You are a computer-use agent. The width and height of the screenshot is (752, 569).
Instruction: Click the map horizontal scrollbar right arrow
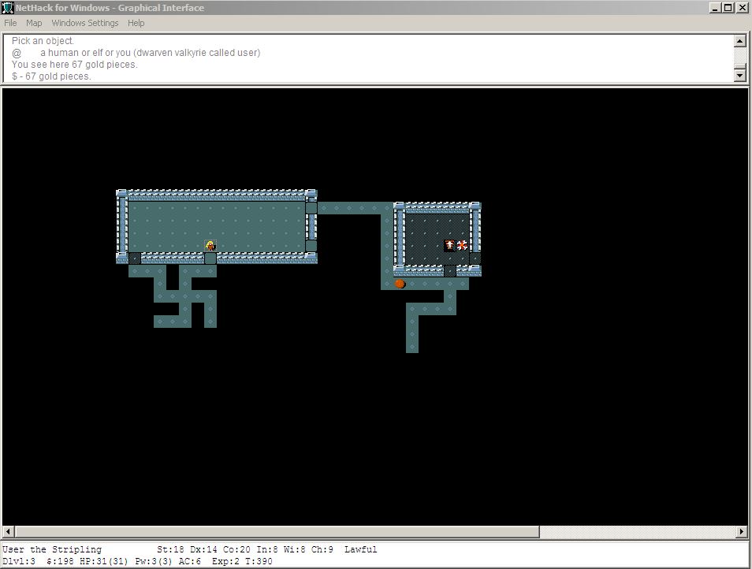click(742, 532)
